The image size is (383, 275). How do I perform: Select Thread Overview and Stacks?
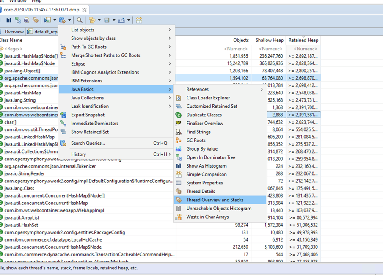click(215, 200)
